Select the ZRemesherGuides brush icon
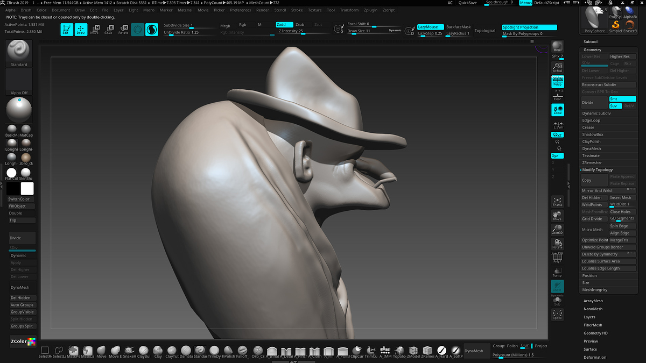The height and width of the screenshot is (363, 646). pyautogui.click(x=427, y=352)
